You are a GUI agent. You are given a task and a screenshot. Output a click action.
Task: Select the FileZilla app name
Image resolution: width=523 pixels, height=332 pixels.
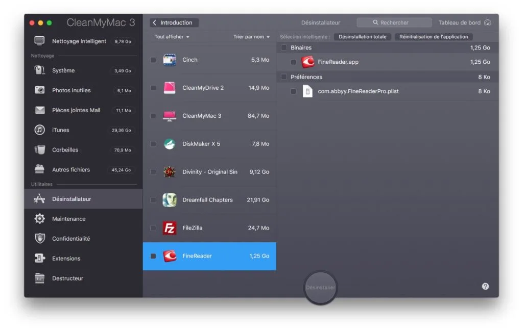193,228
